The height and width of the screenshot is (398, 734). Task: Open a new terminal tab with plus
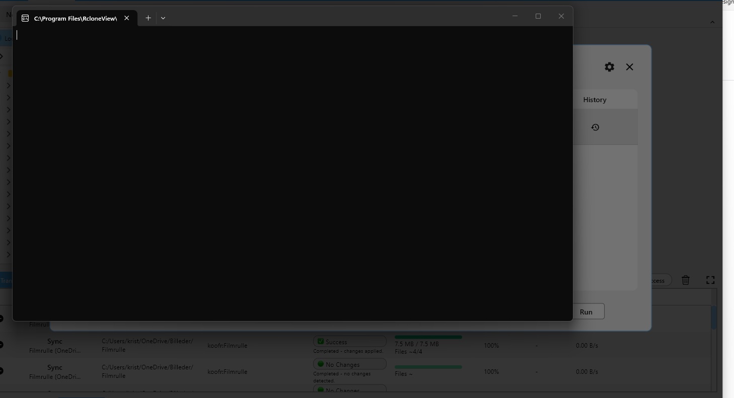click(x=148, y=18)
